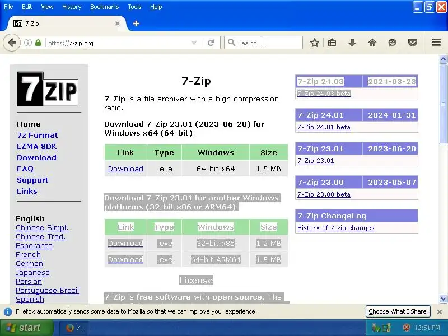Open the Links sidebar link
The height and width of the screenshot is (336, 448).
[x=27, y=191]
